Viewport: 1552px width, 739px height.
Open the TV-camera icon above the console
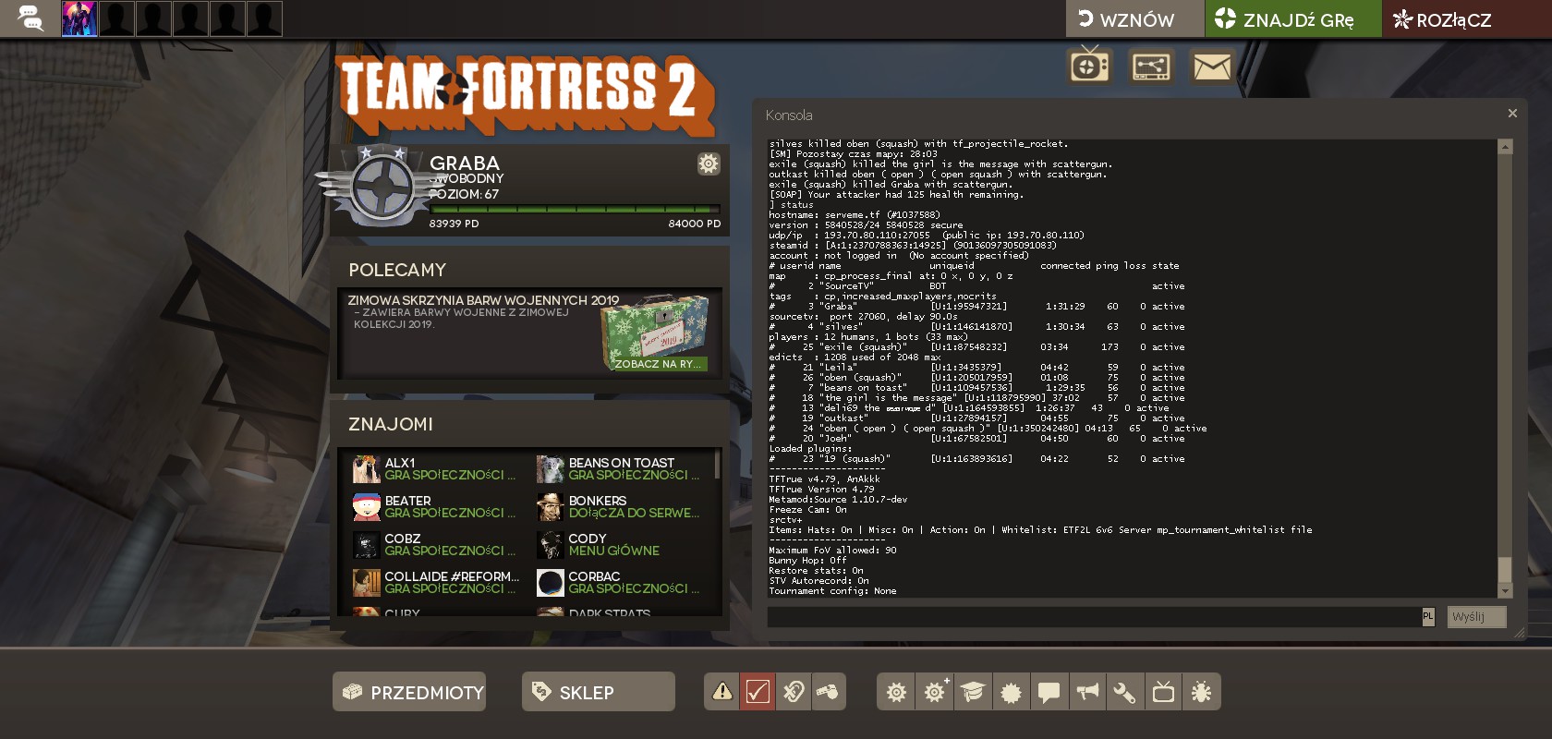coord(1089,66)
